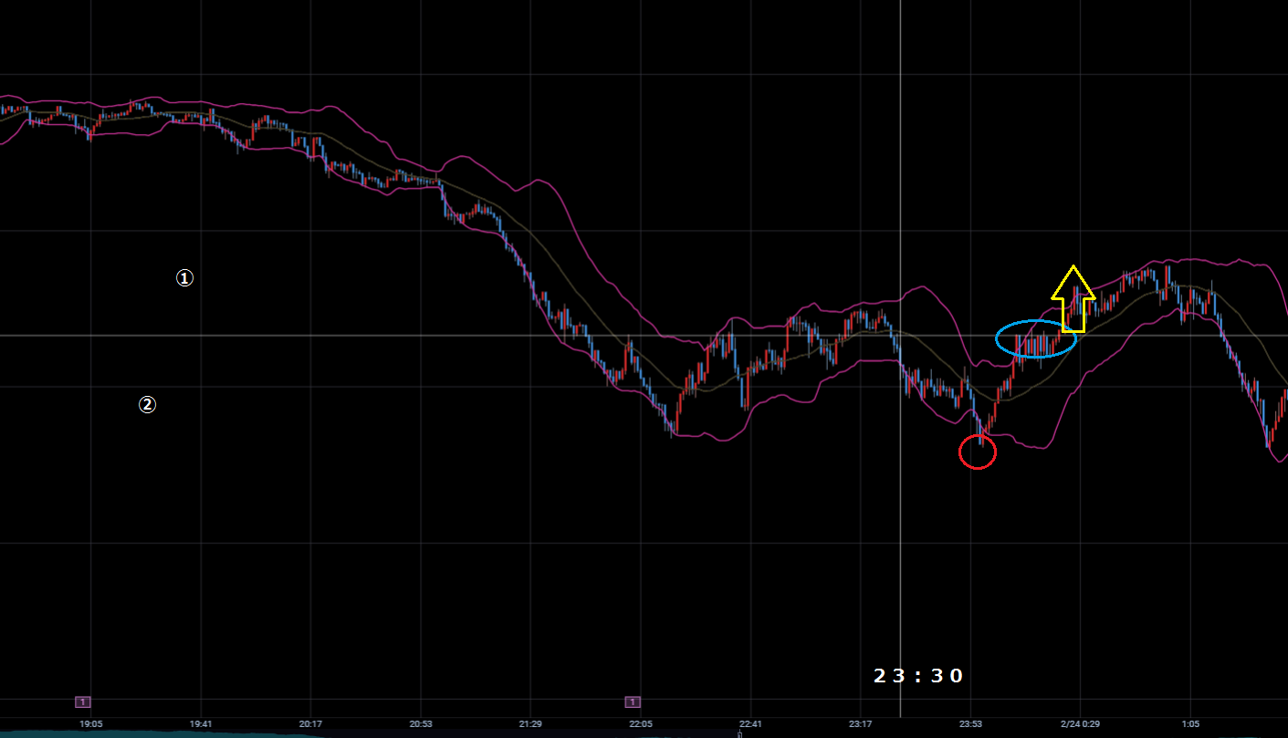The image size is (1288, 738).
Task: Click the 19:05 time axis label
Action: (x=90, y=723)
